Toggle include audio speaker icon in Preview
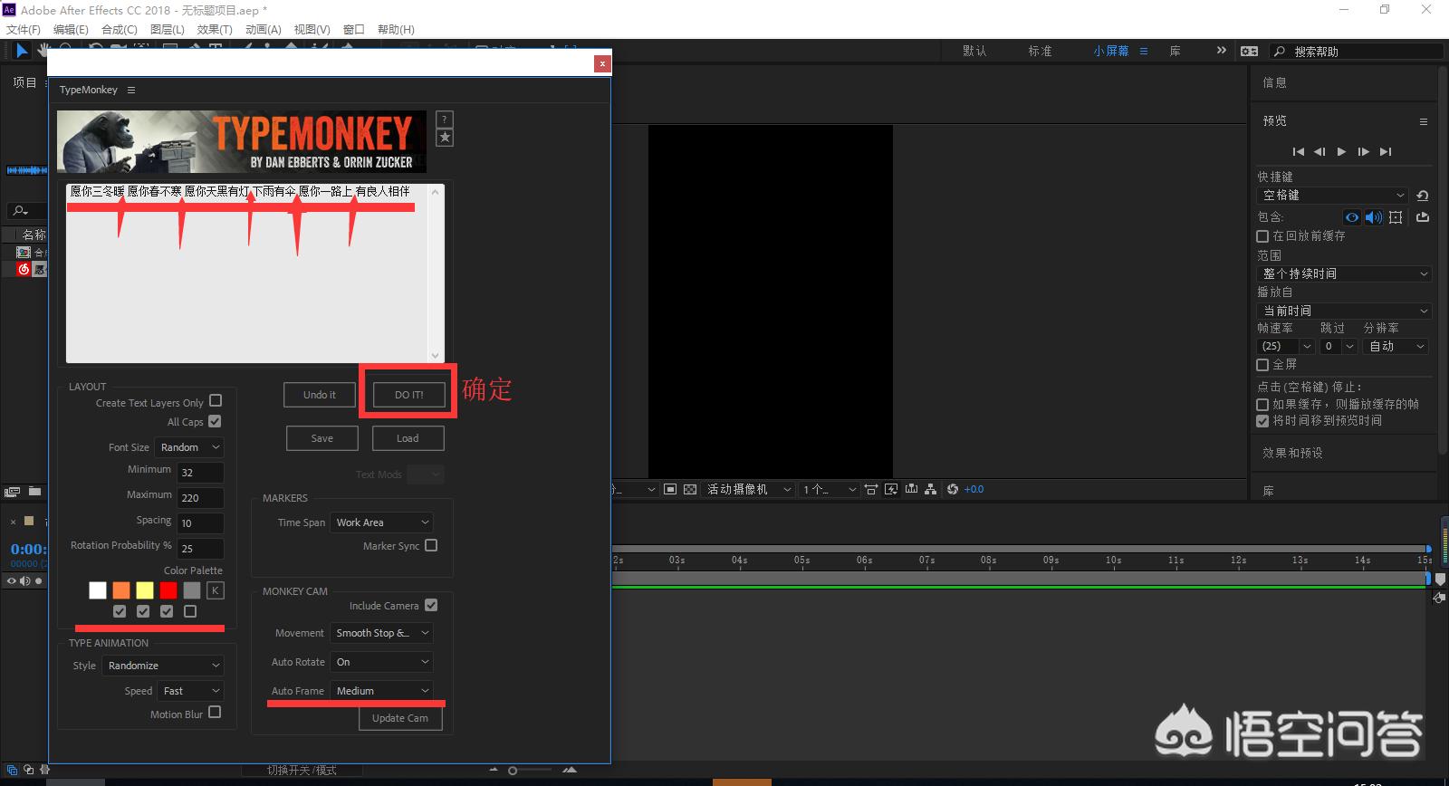Image resolution: width=1449 pixels, height=786 pixels. (1374, 217)
